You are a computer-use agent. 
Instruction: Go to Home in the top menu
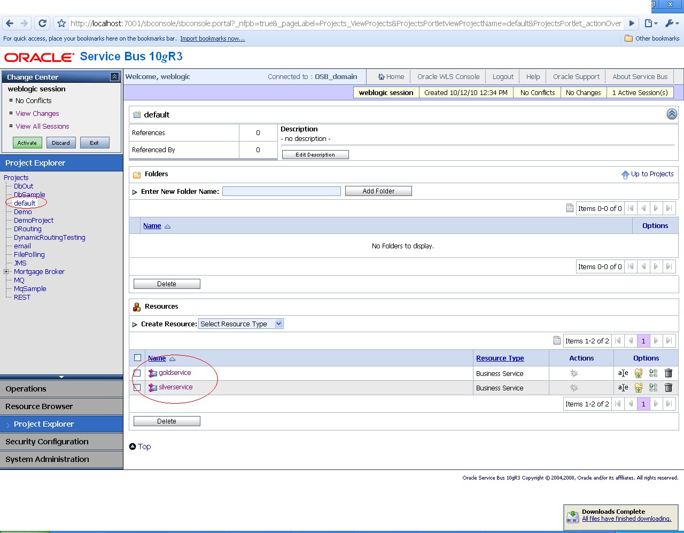click(391, 76)
